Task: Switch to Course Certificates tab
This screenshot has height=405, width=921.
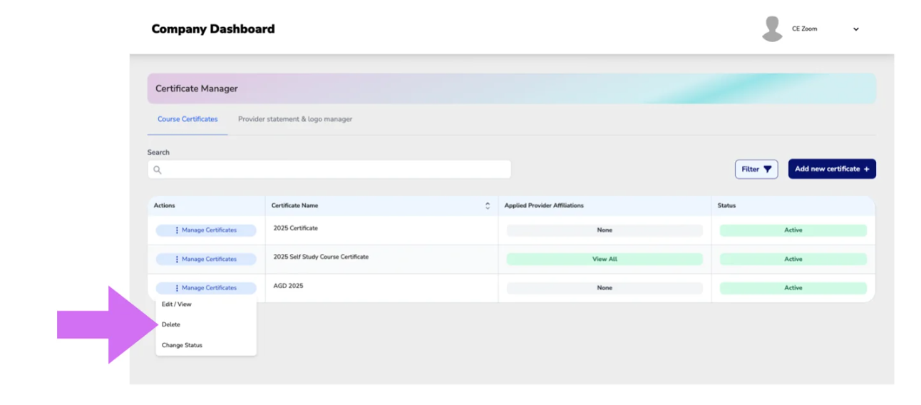Action: [187, 119]
